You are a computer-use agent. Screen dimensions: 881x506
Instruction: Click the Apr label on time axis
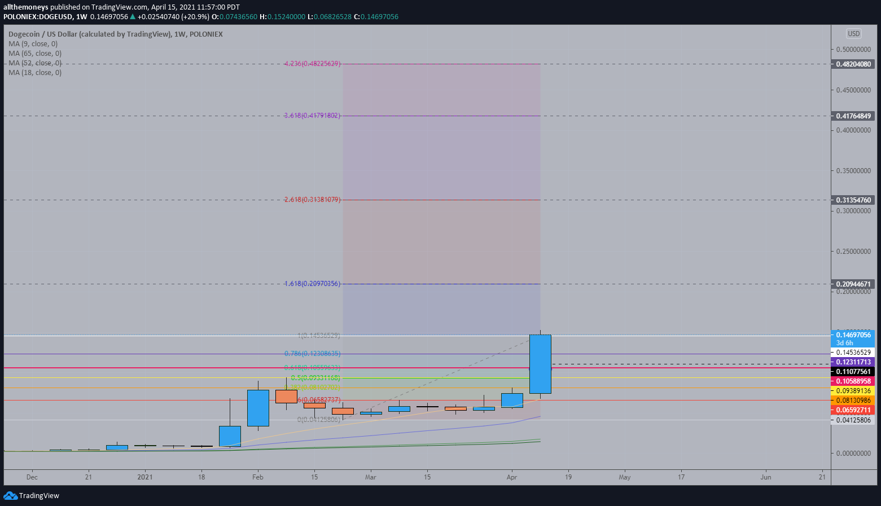(512, 477)
